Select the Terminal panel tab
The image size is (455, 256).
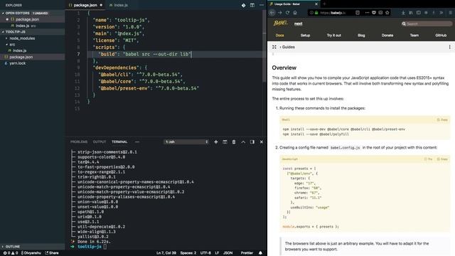(x=119, y=142)
